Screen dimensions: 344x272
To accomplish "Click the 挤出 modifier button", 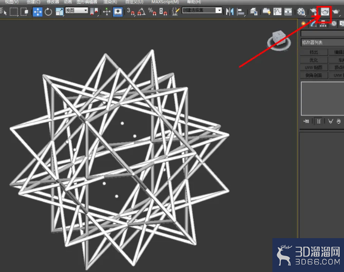I will [x=314, y=52].
